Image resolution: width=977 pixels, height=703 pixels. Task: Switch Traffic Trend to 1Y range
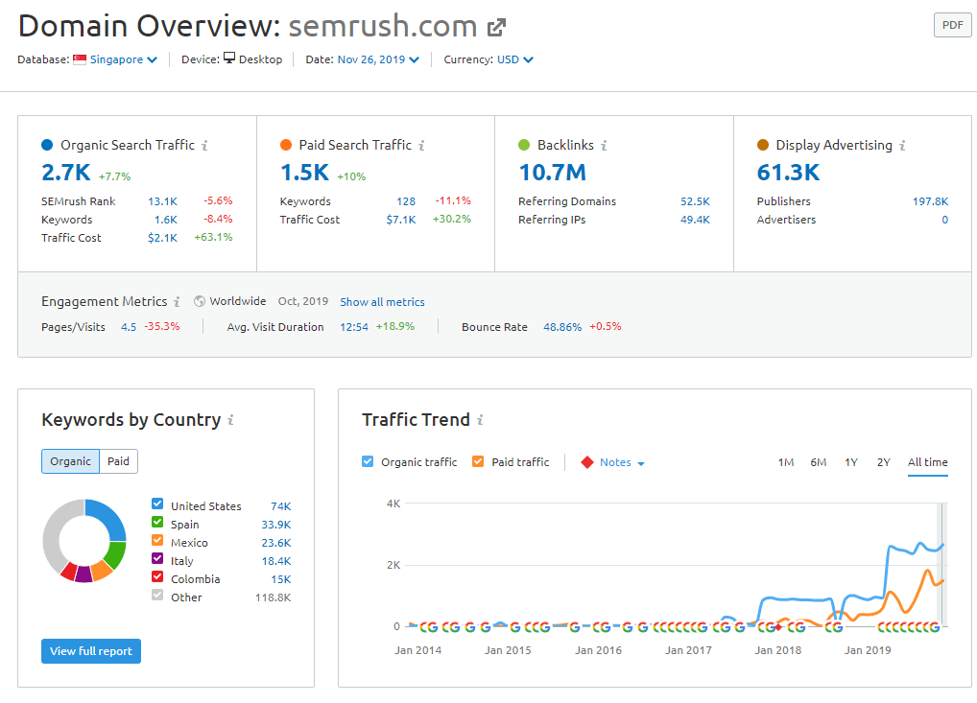tap(851, 462)
